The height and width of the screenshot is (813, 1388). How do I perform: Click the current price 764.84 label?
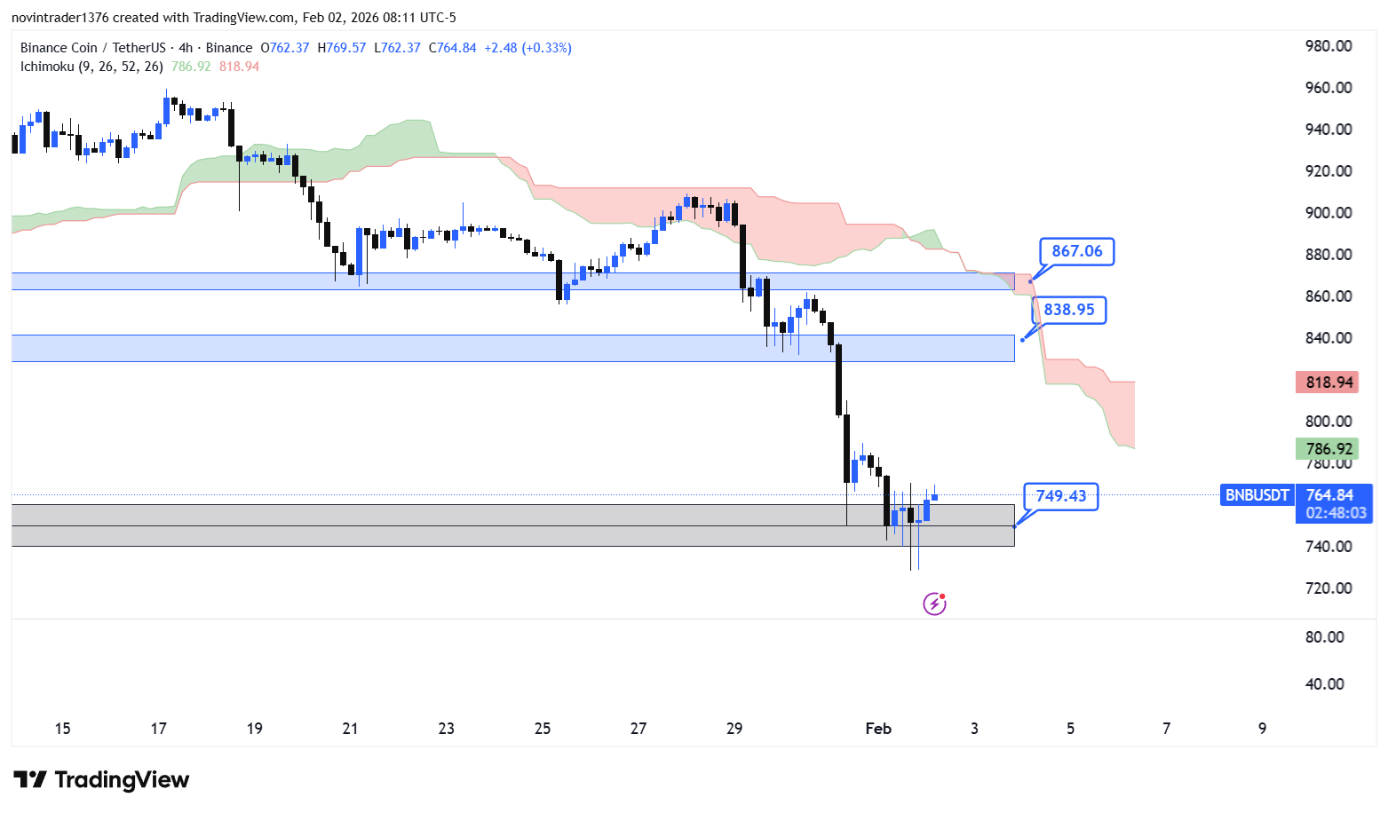1329,495
